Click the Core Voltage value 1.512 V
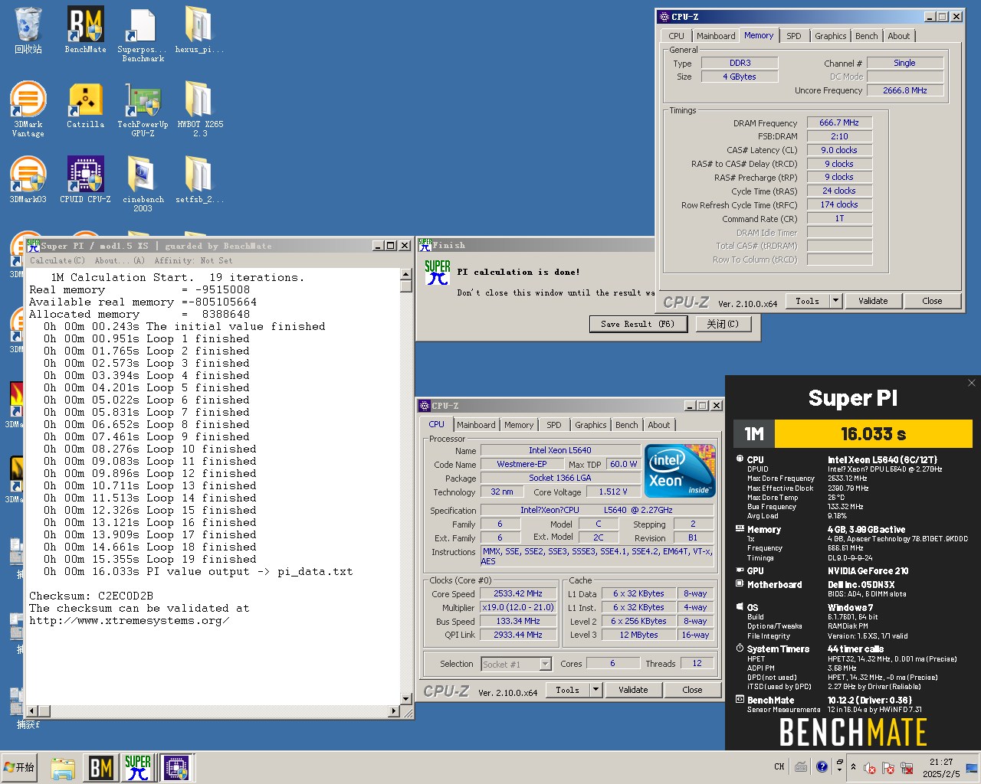981x784 pixels. click(x=613, y=492)
